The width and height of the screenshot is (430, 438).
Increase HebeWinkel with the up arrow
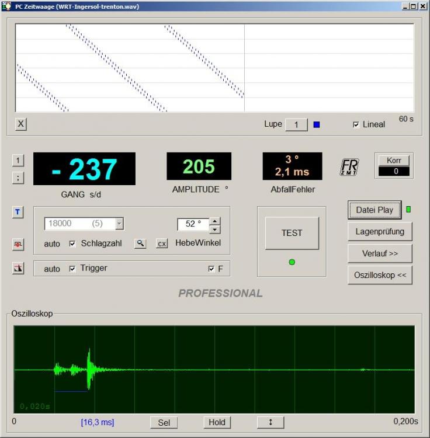click(214, 221)
